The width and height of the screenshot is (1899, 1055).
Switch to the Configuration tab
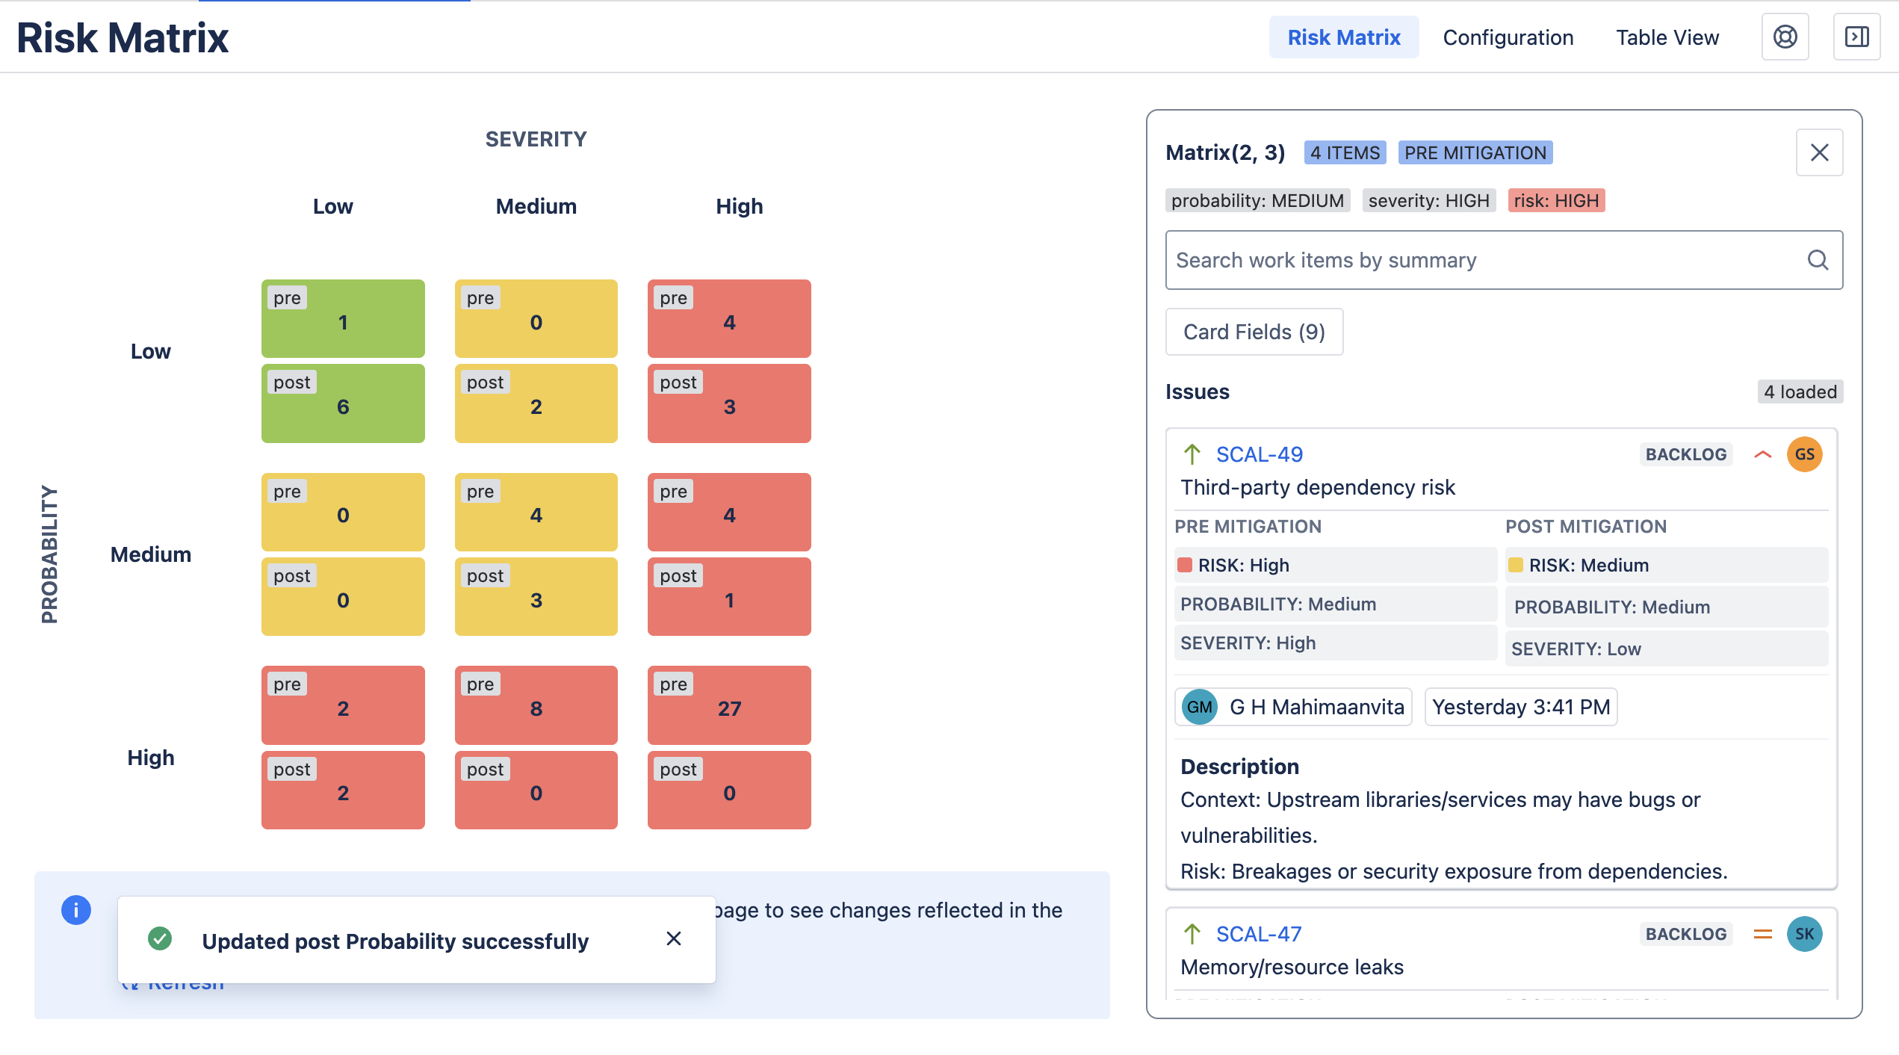pyautogui.click(x=1508, y=37)
